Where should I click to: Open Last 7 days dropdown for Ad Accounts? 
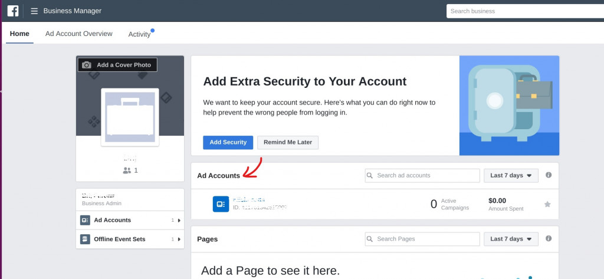pos(511,175)
